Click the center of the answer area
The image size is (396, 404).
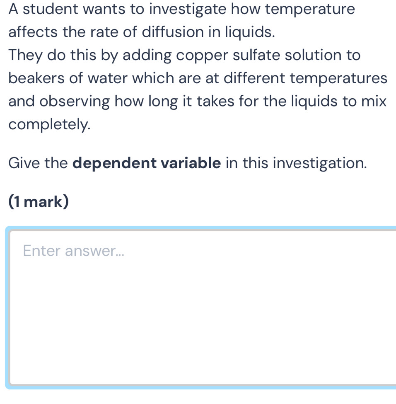[198, 307]
